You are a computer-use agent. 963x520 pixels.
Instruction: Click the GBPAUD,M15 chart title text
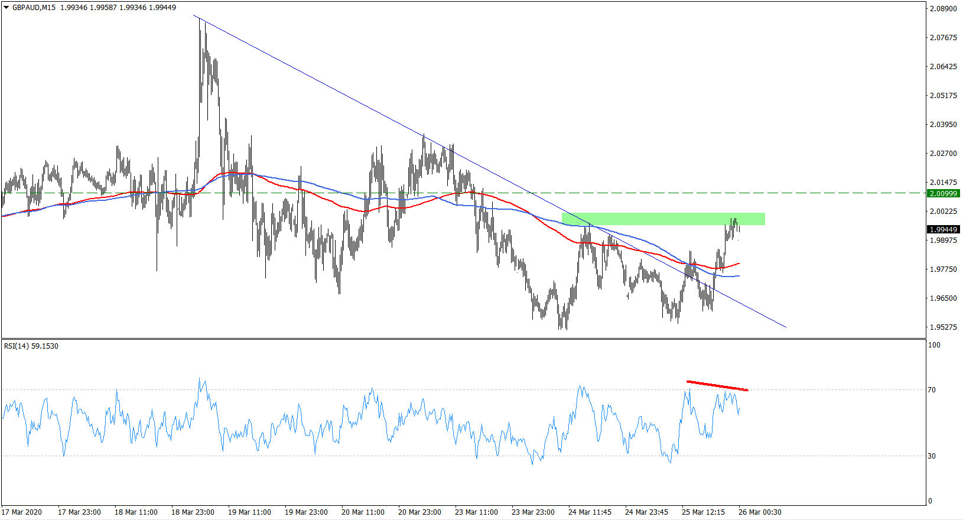click(x=34, y=8)
